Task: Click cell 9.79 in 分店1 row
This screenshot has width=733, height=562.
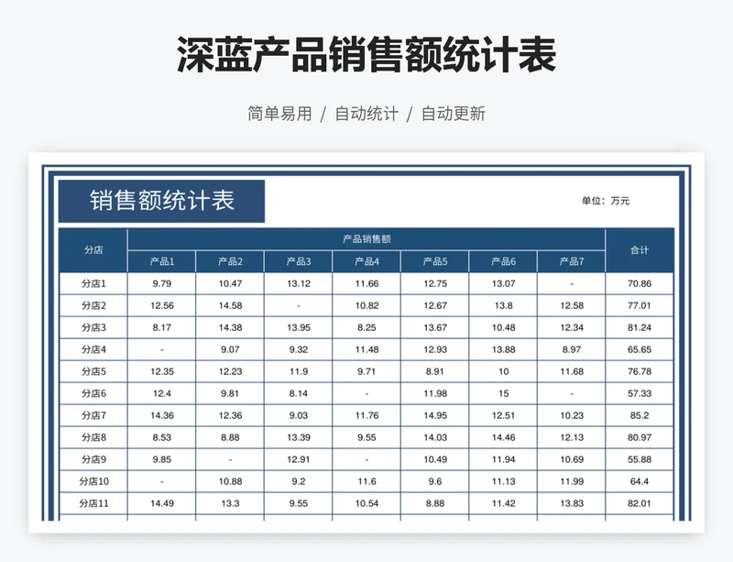Action: pos(162,283)
